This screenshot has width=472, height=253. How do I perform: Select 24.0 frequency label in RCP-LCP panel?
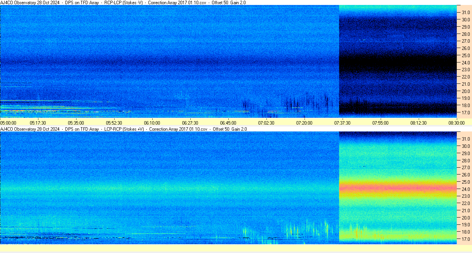[466, 62]
